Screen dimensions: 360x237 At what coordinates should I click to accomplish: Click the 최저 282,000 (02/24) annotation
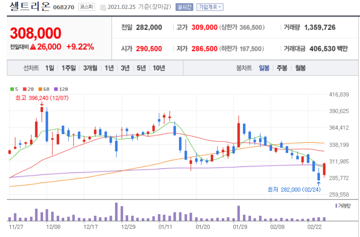pos(294,189)
